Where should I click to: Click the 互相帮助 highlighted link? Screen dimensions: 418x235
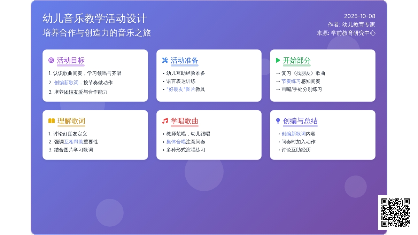click(73, 142)
